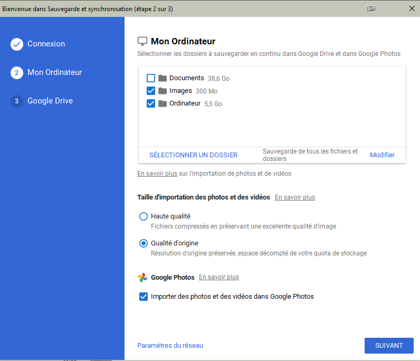Click the SUIVANT button
This screenshot has height=361, width=420.
389,346
